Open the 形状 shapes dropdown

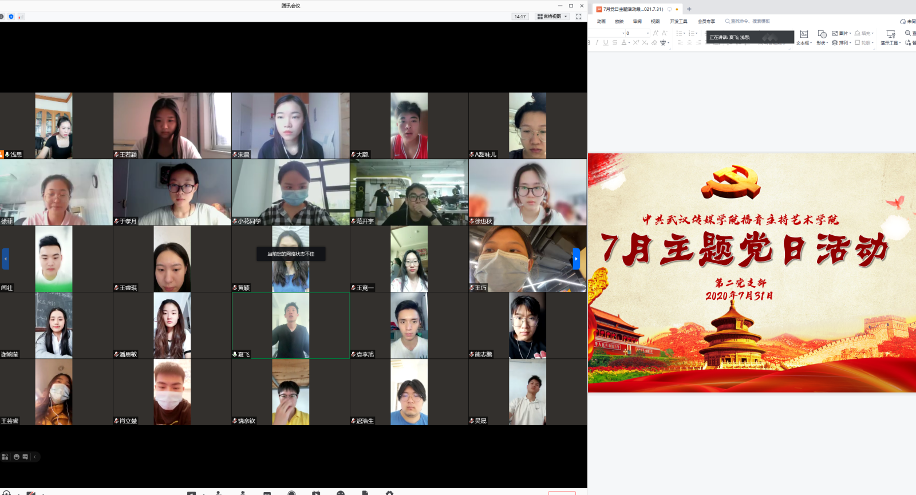coord(822,37)
